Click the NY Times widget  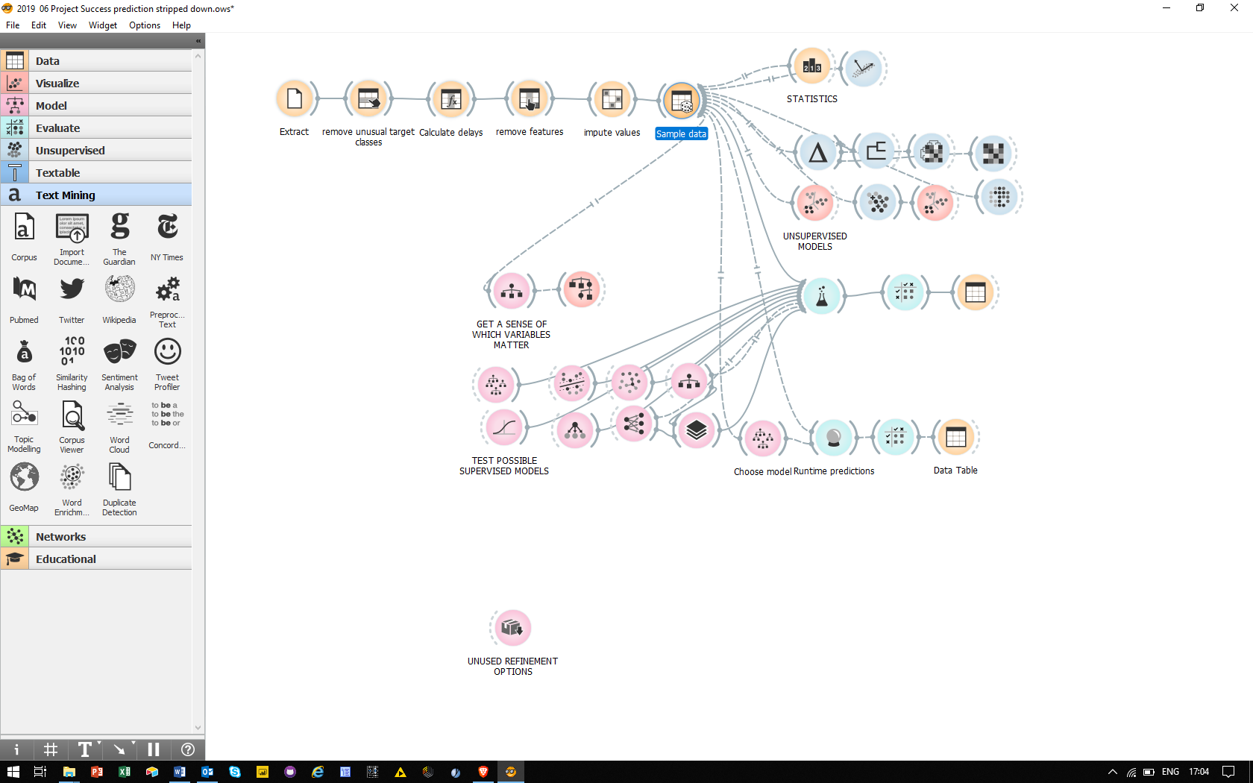click(167, 237)
